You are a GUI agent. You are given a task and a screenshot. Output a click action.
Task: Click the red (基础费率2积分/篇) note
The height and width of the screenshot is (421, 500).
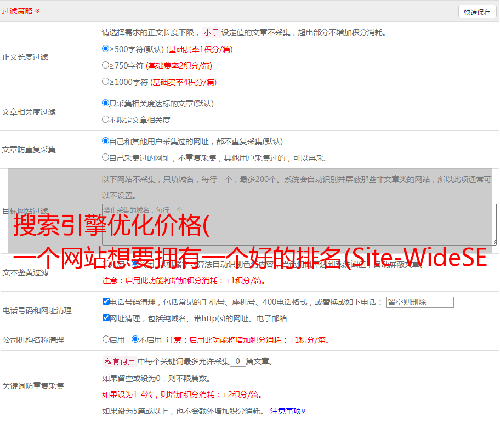[x=179, y=66]
